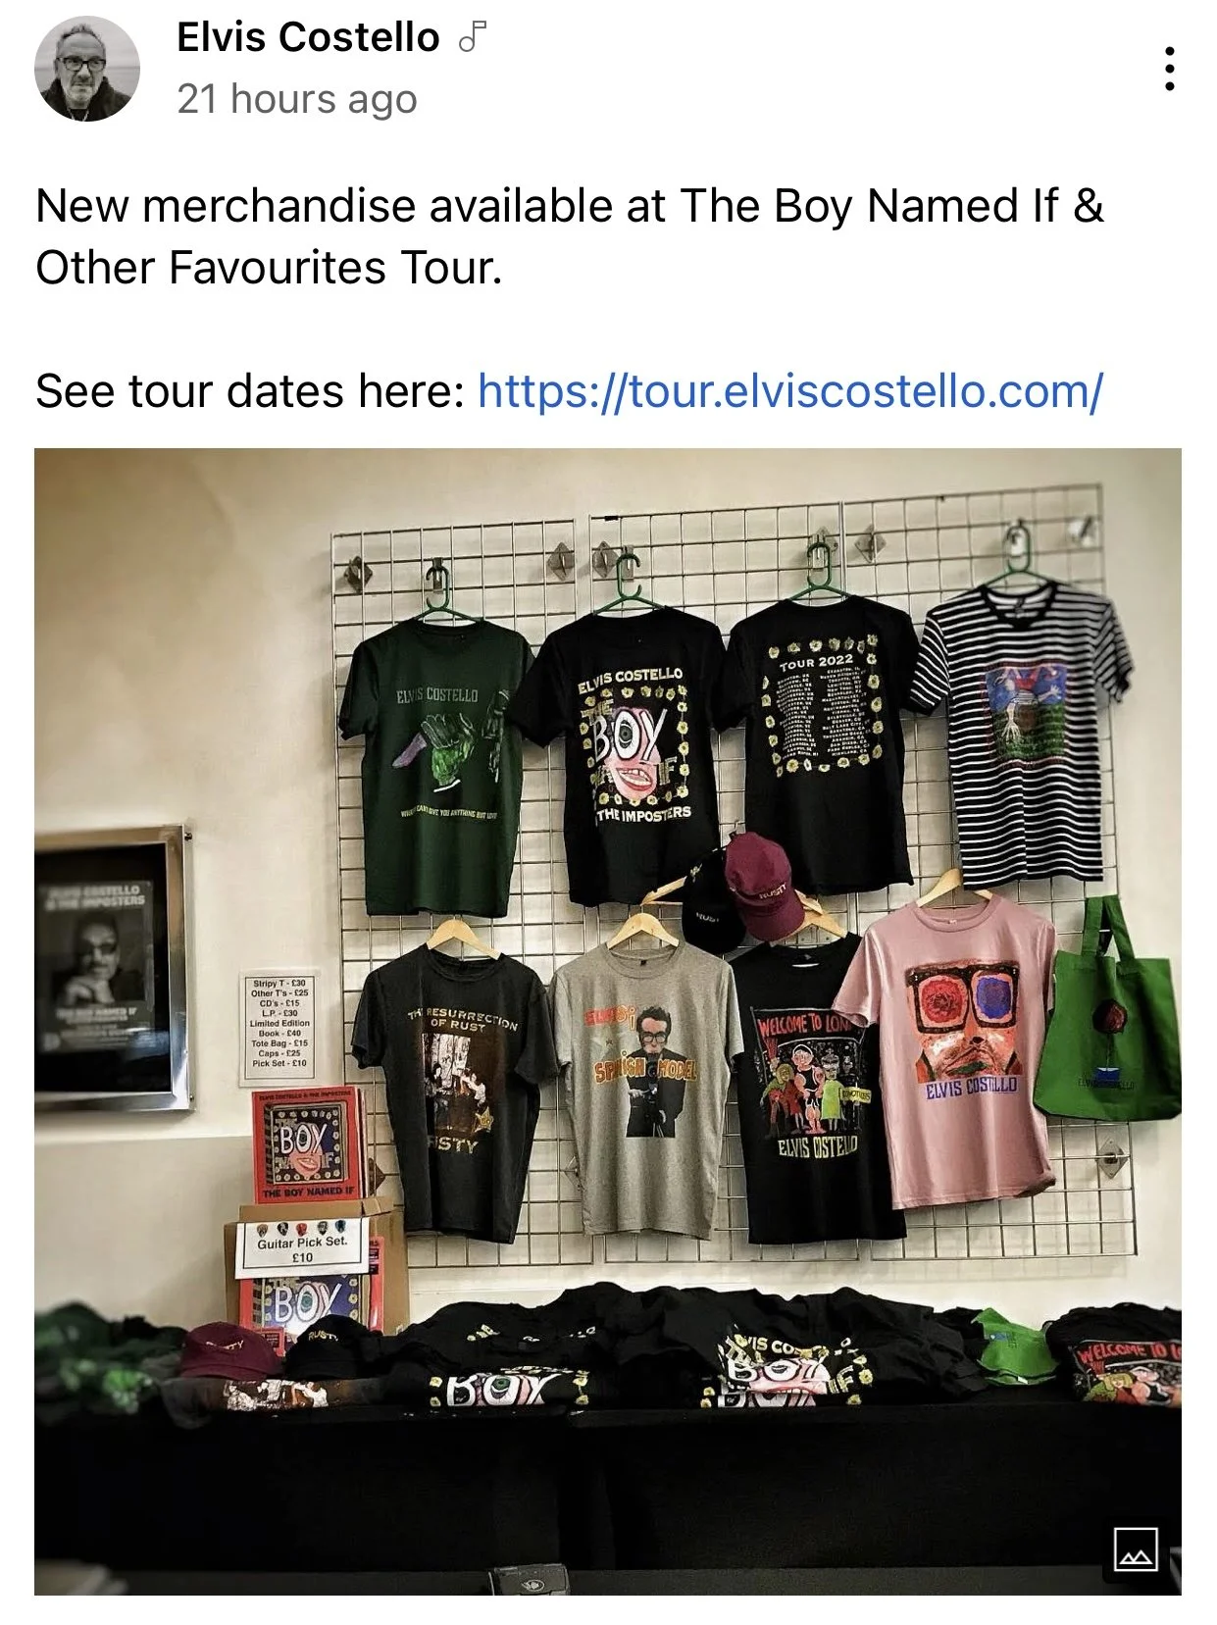Open the three-dot post options menu
Viewport: 1217px width, 1625px height.
coord(1169,69)
